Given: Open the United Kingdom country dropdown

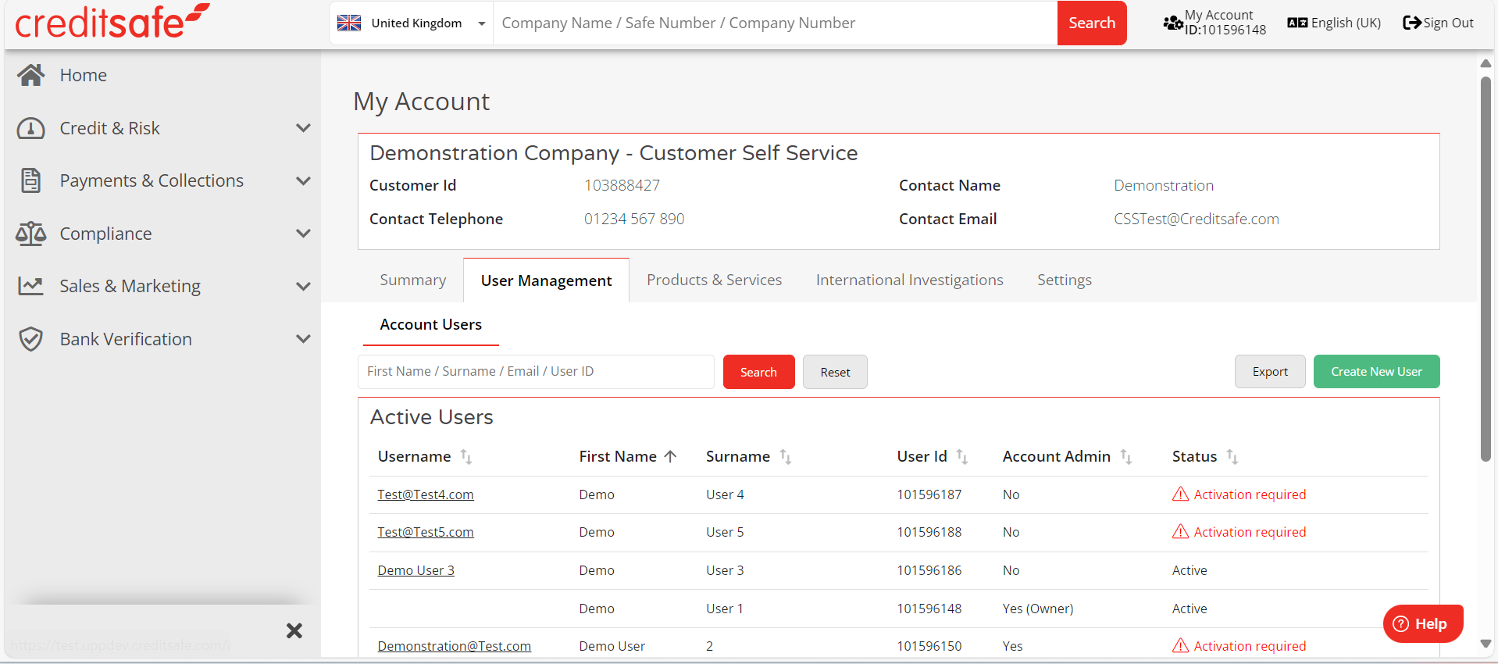Looking at the screenshot, I should 412,23.
